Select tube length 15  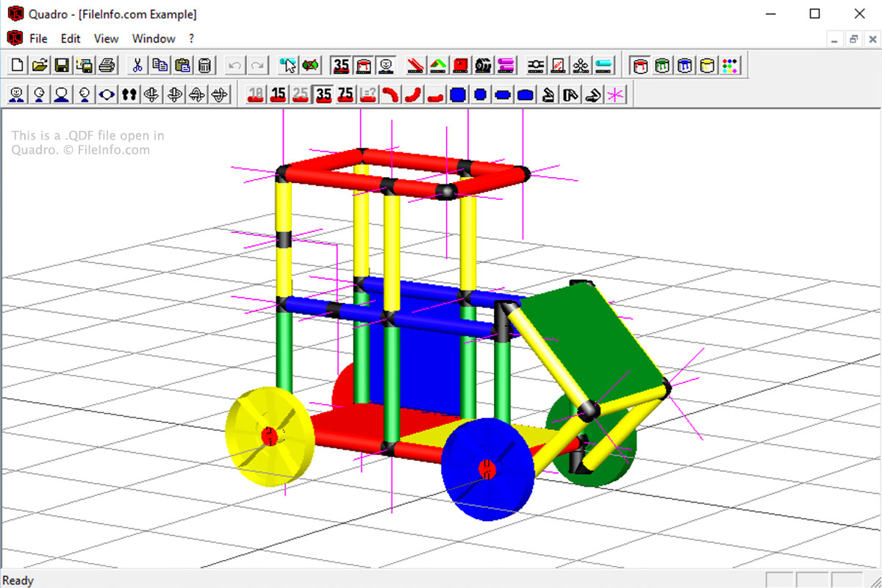[278, 94]
